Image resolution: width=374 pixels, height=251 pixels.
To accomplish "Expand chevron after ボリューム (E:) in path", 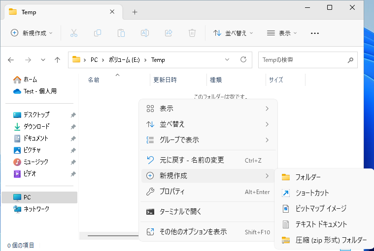I will click(145, 60).
